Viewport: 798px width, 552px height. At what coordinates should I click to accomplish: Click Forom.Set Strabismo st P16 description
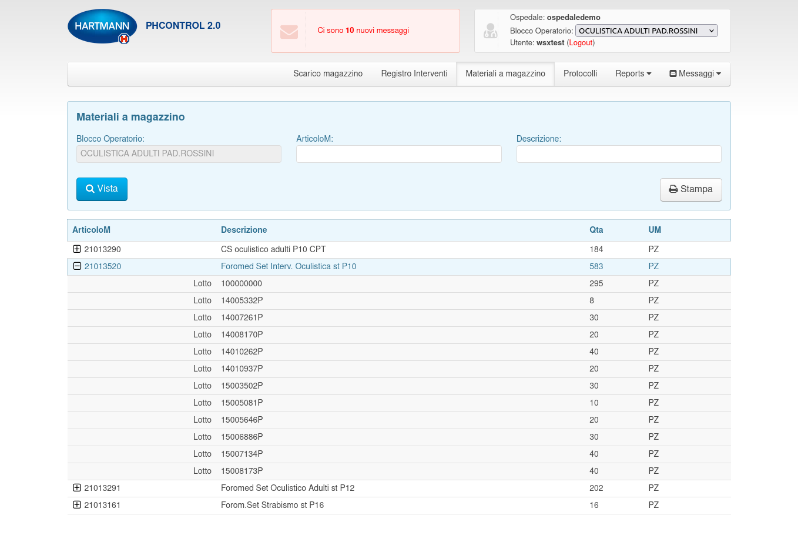272,505
